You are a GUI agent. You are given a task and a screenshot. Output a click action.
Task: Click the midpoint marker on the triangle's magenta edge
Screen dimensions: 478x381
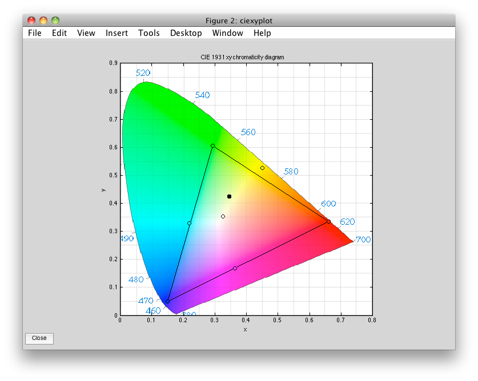235,268
